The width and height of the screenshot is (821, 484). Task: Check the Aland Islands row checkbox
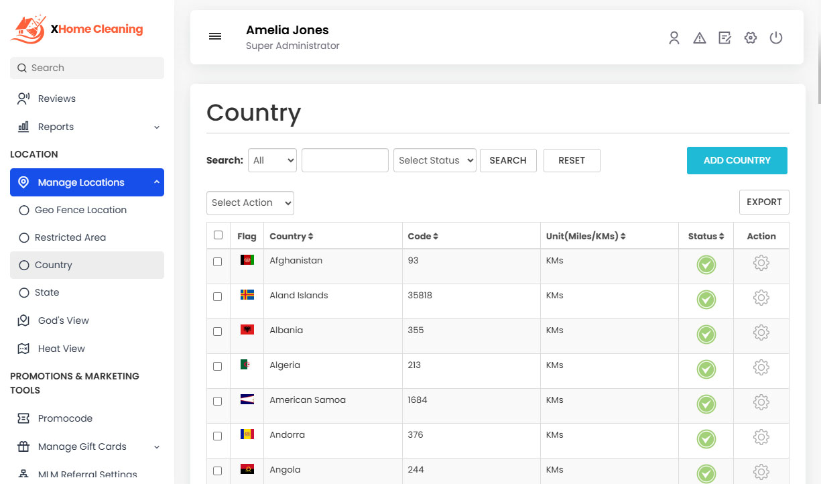218,296
